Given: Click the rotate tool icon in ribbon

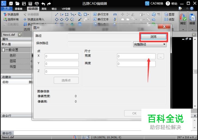Looking at the screenshot, I should point(128,14).
